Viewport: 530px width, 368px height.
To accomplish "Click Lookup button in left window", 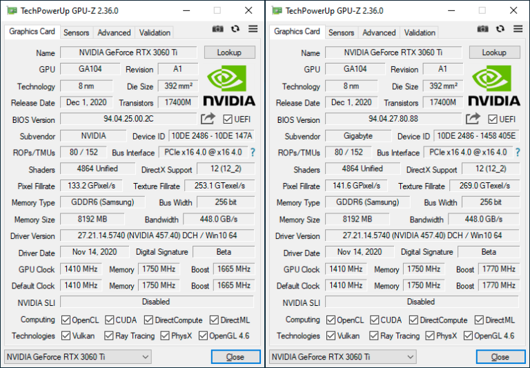I will pyautogui.click(x=230, y=52).
